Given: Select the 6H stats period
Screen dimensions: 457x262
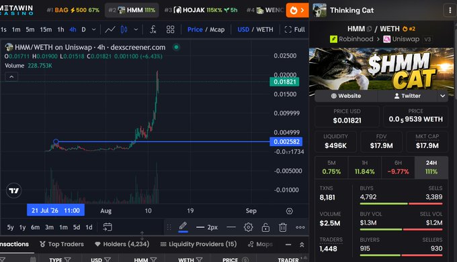Looking at the screenshot, I should pyautogui.click(x=398, y=168).
